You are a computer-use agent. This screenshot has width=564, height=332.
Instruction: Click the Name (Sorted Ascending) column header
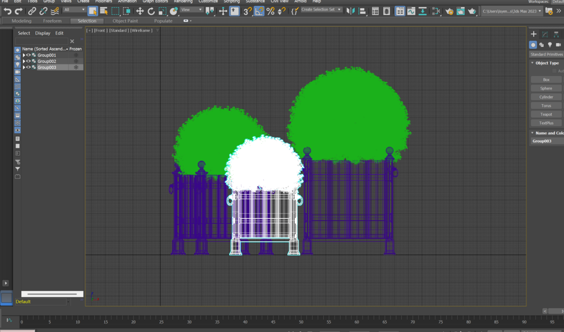[x=45, y=49]
